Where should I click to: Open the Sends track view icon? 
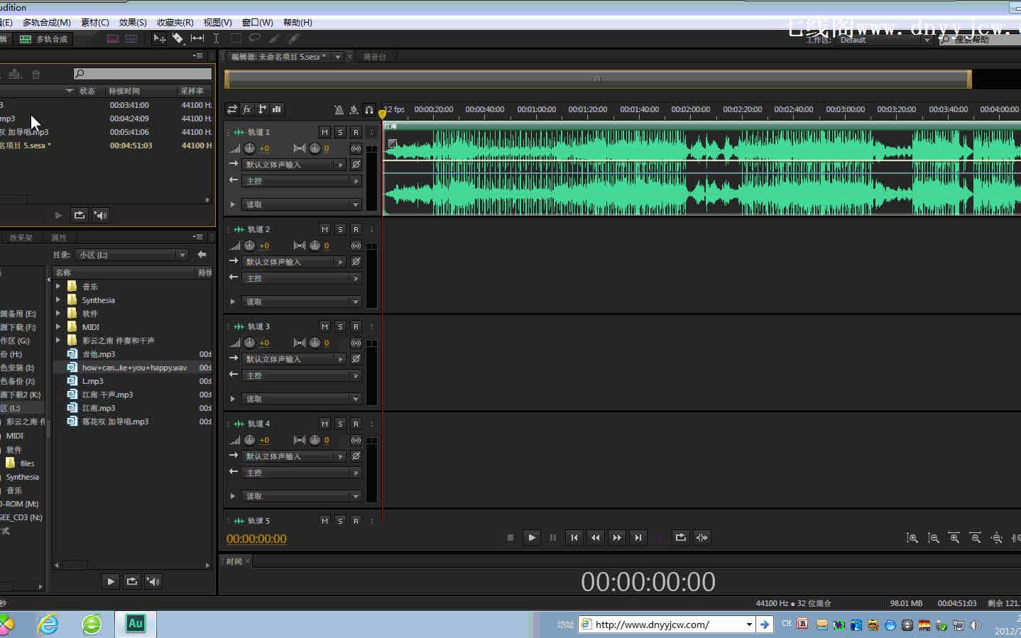[262, 109]
